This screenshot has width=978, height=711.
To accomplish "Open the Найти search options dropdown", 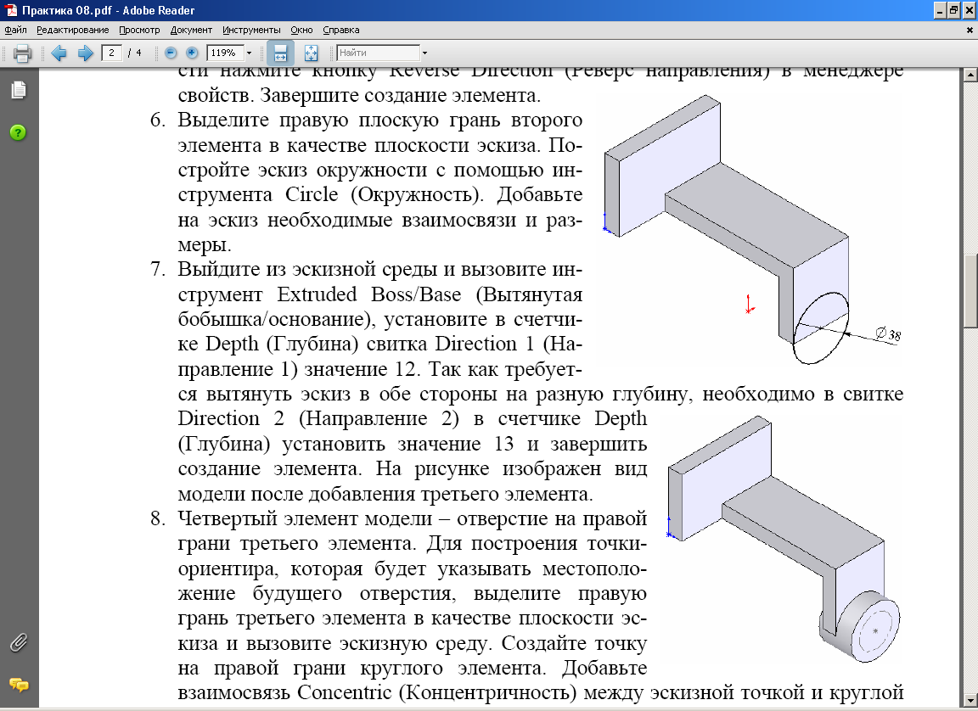I will coord(424,53).
